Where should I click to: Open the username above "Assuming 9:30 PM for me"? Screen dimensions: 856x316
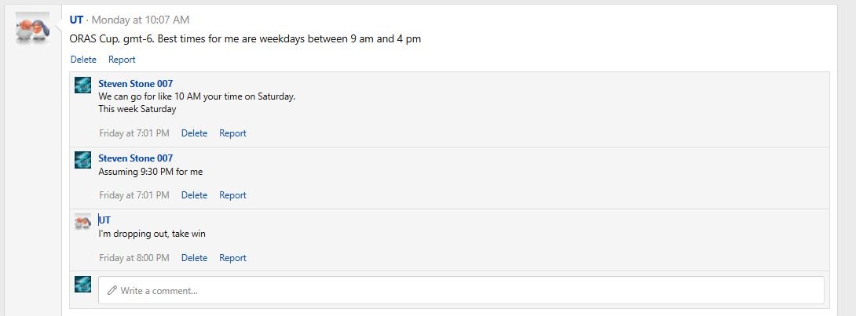[x=135, y=158]
